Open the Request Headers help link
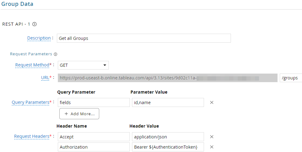 click(32, 137)
